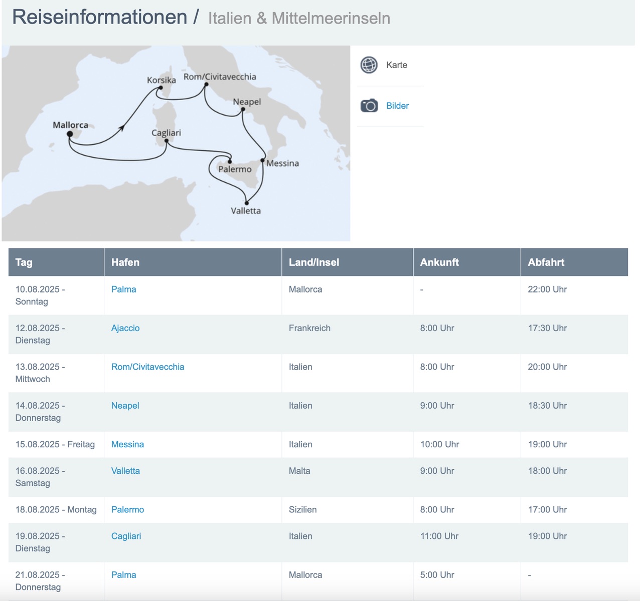This screenshot has height=601, width=640.
Task: Select the Rom/Civitavecchia port link in table
Action: click(x=147, y=367)
